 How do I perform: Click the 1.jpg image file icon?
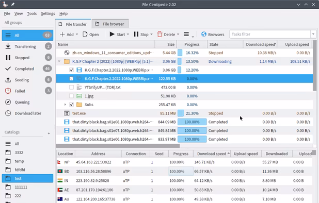[x=79, y=96]
